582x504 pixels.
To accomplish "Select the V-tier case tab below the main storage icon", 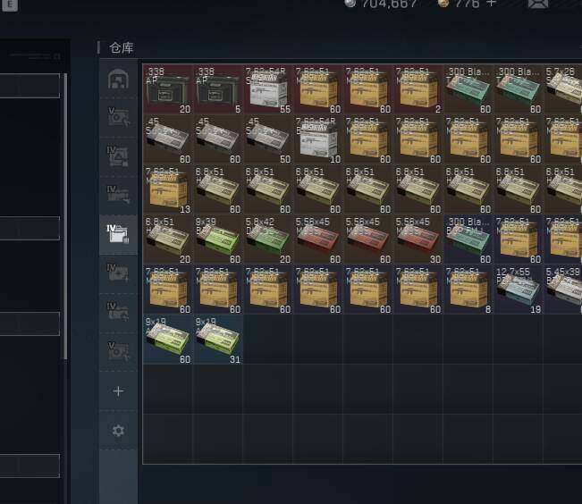I will 118,118.
